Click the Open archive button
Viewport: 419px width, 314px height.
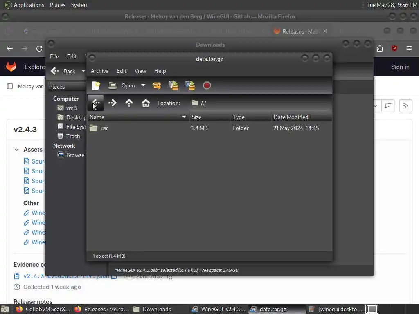click(122, 85)
